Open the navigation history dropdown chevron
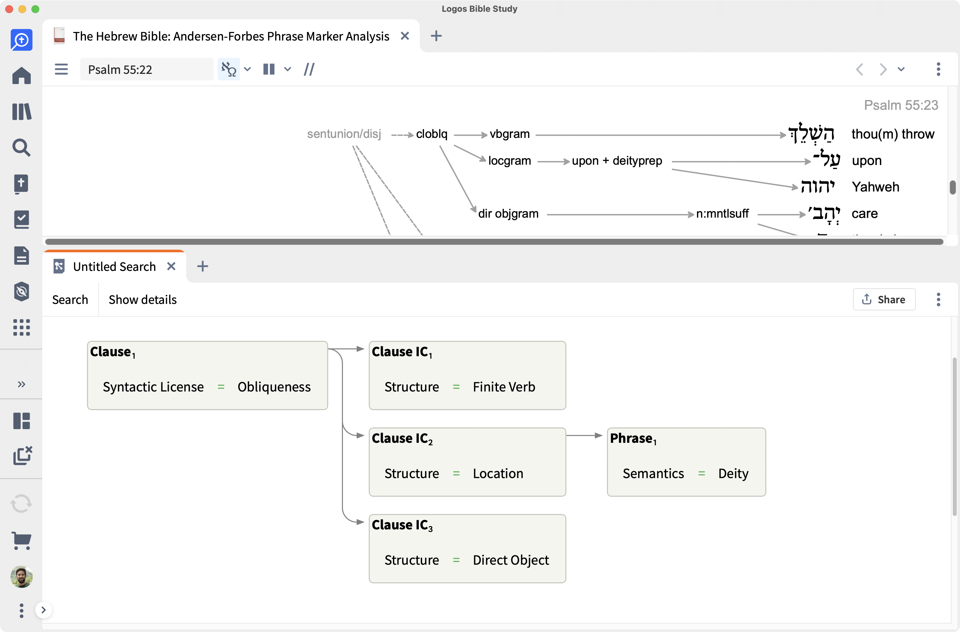960x632 pixels. 901,69
